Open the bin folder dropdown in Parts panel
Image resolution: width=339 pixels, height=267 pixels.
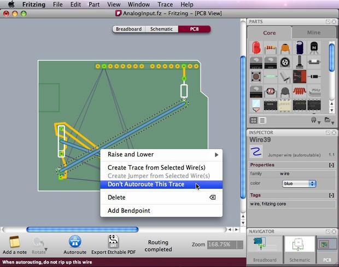point(330,120)
